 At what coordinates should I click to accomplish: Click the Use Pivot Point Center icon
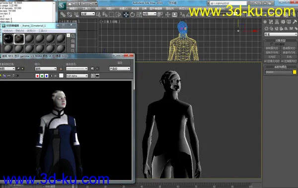160,14
